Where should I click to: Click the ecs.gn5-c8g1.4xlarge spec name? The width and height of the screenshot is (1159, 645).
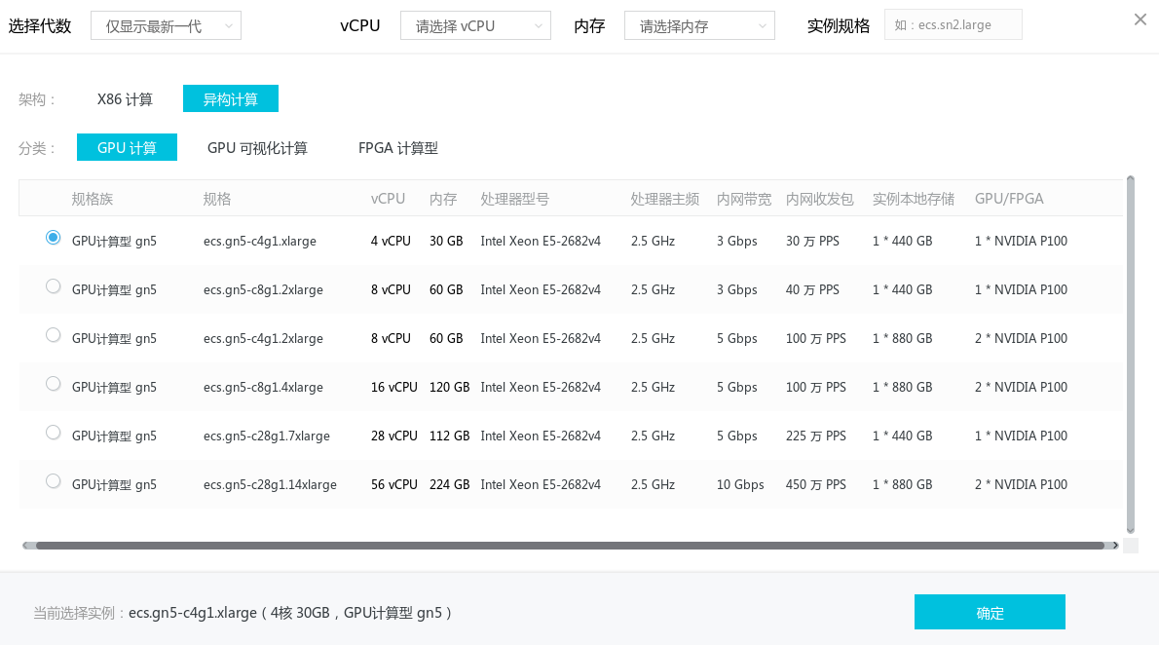(x=263, y=388)
